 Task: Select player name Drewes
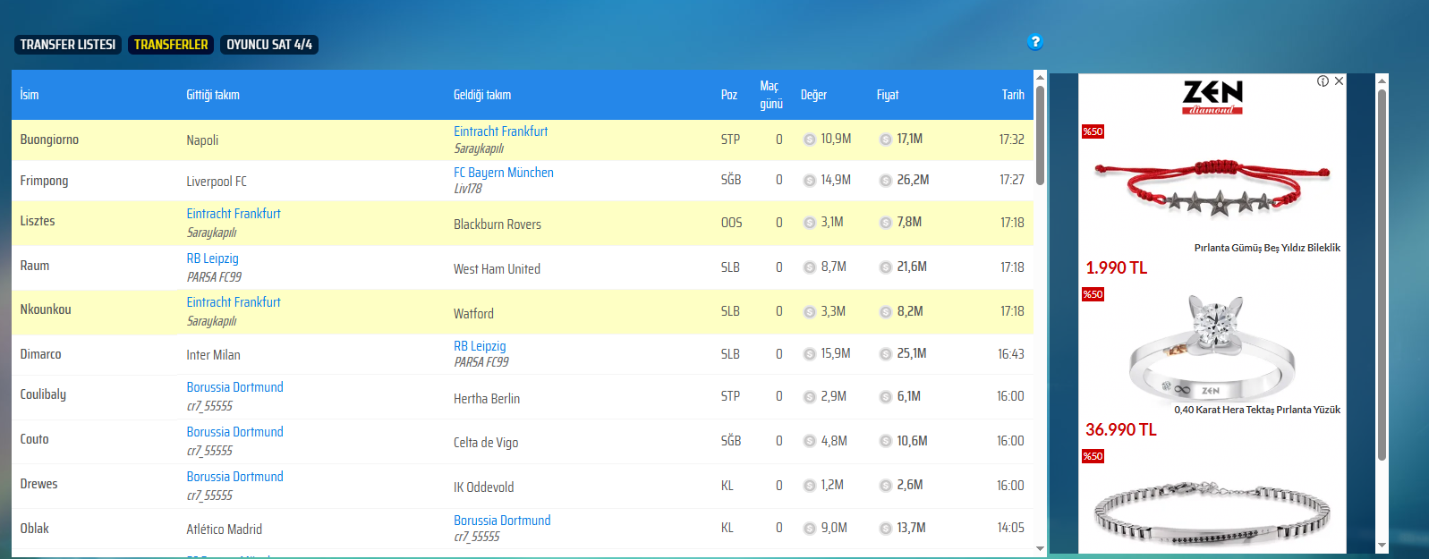pos(38,484)
